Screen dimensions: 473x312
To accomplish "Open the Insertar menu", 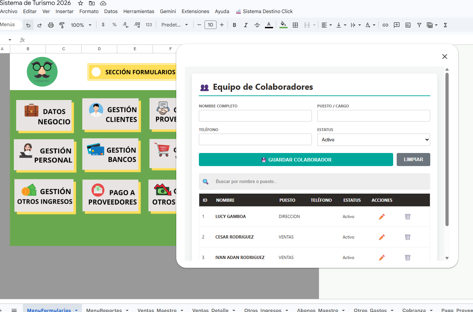I will click(65, 11).
